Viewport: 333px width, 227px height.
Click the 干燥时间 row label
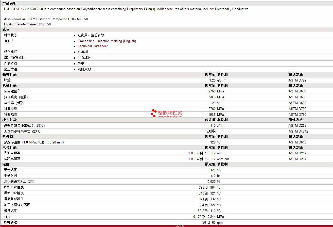point(11,176)
